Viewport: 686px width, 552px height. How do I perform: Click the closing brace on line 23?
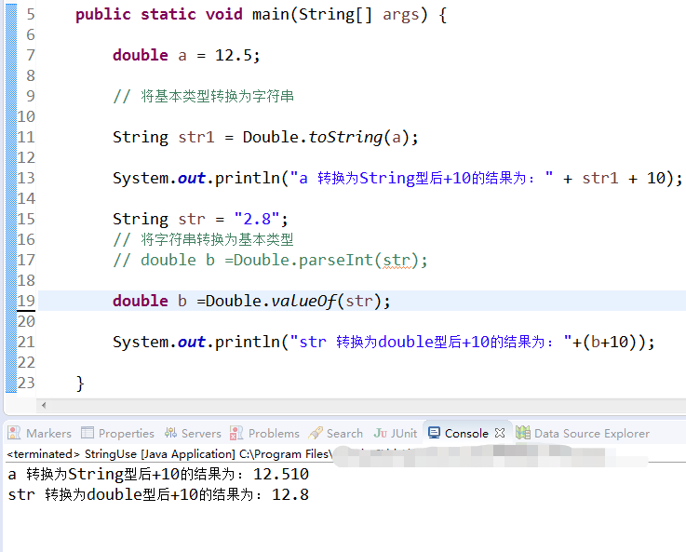point(80,384)
